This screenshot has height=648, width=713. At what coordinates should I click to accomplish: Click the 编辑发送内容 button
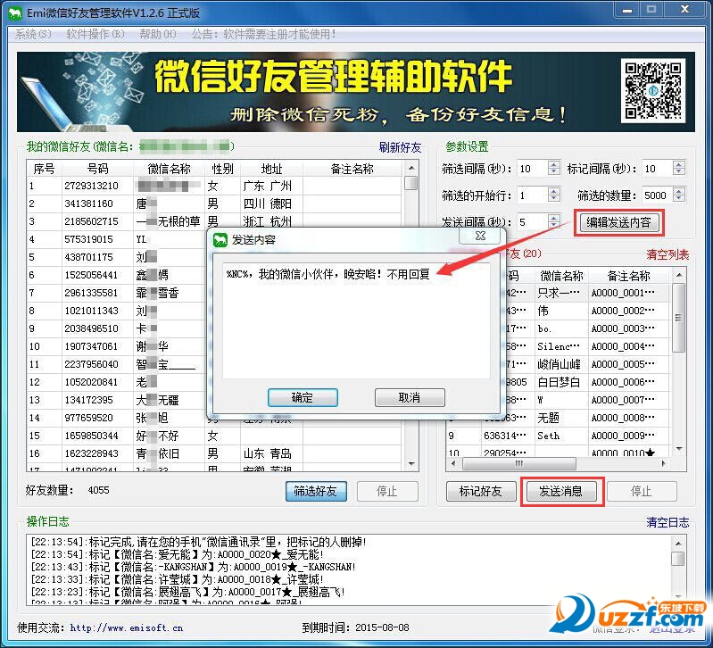619,222
